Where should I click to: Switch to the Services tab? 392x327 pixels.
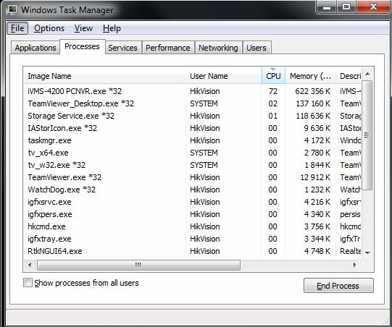tap(122, 48)
